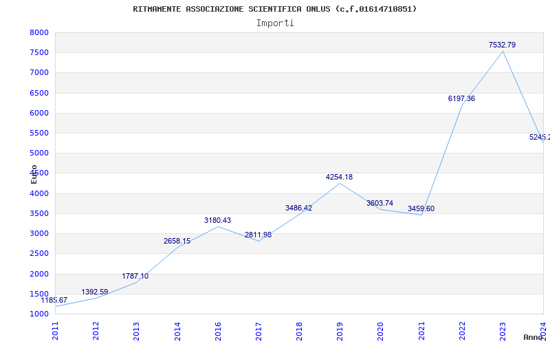Click y-axis value 2000
The image size is (550, 344).
click(39, 274)
